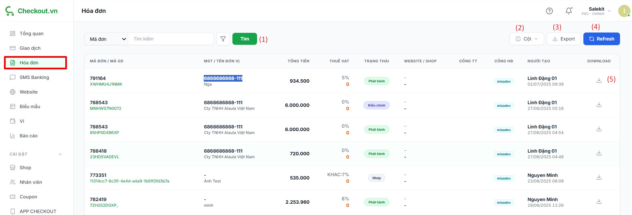Export the invoice list
The height and width of the screenshot is (215, 632).
click(x=564, y=39)
